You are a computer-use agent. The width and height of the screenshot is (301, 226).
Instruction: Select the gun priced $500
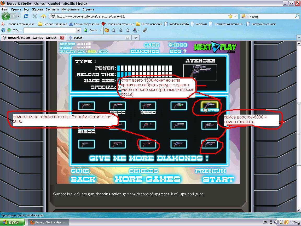point(118,106)
